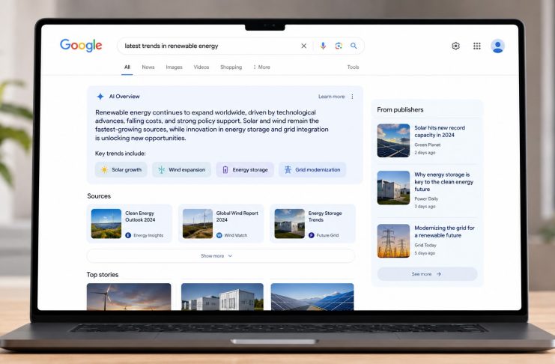
Task: Click the Google logo
Action: [81, 46]
